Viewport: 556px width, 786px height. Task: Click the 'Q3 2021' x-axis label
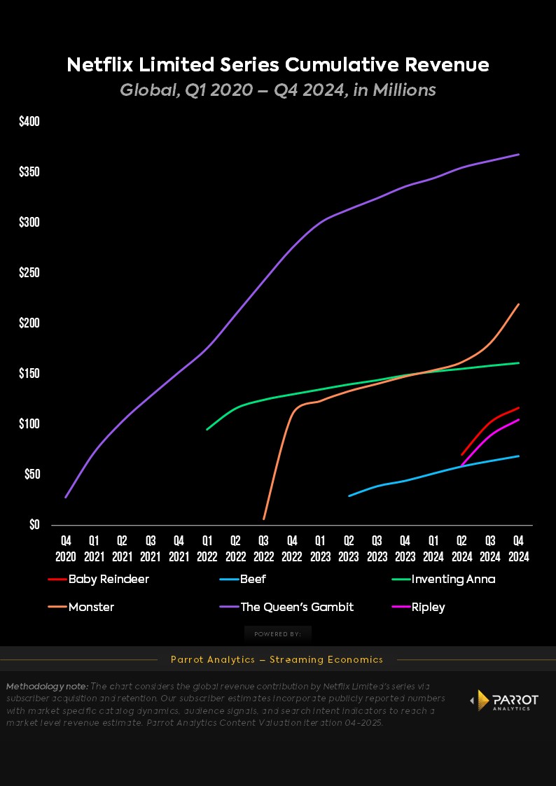tap(151, 549)
